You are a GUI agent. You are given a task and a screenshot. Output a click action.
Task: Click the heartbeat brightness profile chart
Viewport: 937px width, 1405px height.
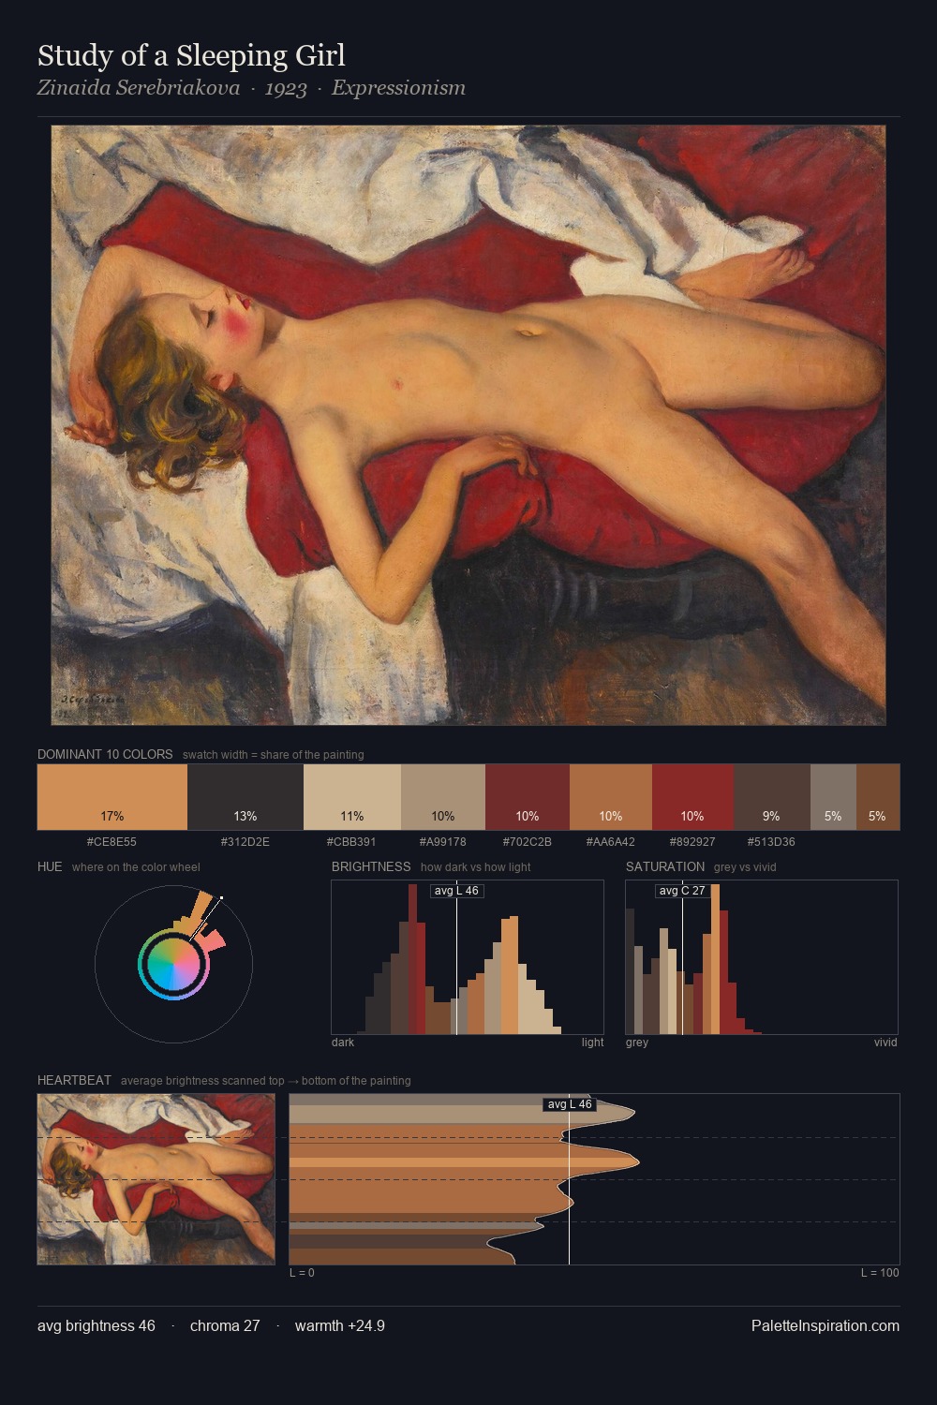594,1179
